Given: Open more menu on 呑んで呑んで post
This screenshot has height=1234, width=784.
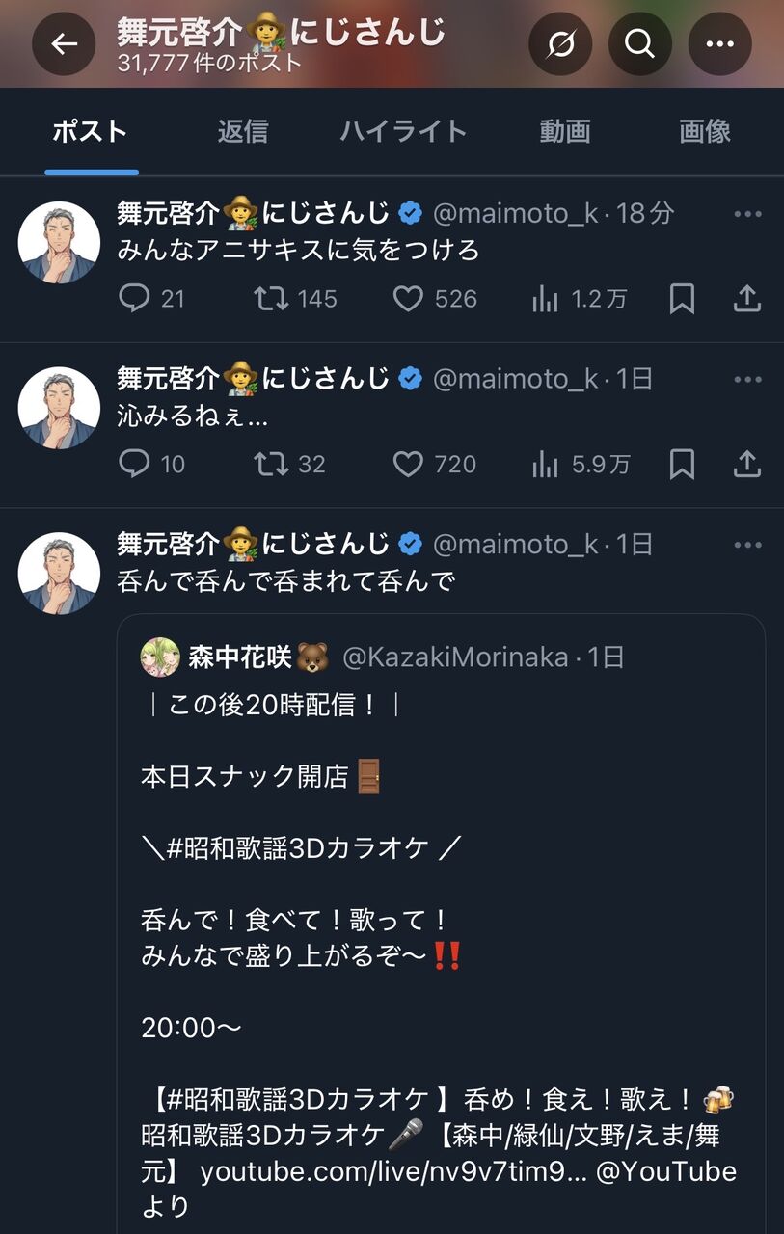Looking at the screenshot, I should point(748,545).
